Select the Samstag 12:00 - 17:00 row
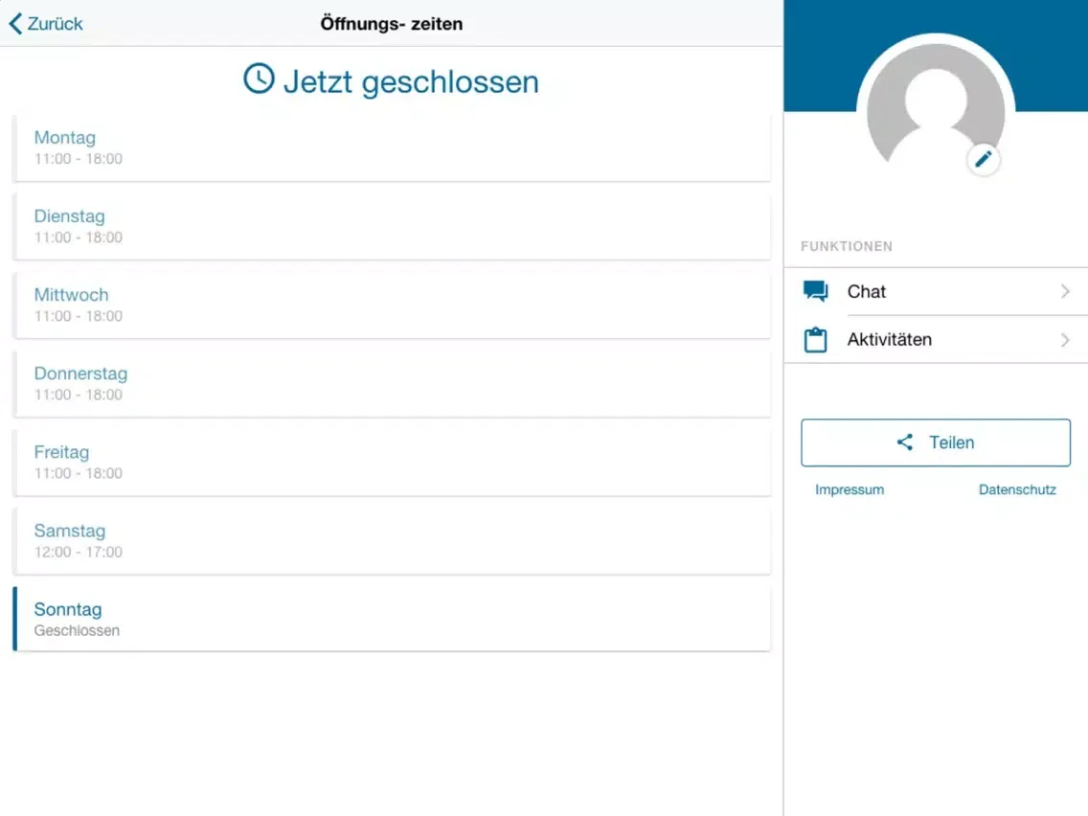This screenshot has width=1088, height=816. click(391, 540)
